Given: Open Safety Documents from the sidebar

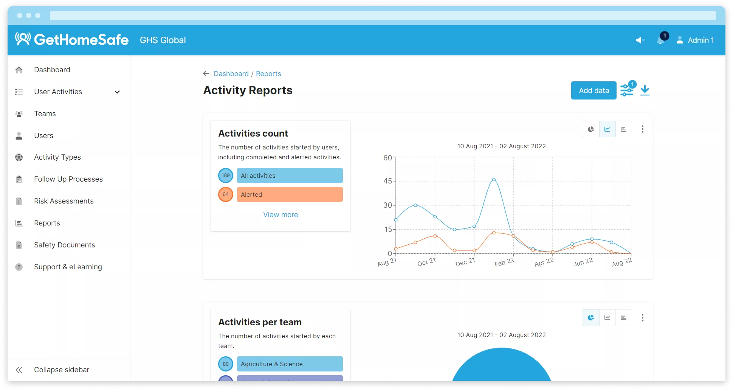Looking at the screenshot, I should click(64, 245).
